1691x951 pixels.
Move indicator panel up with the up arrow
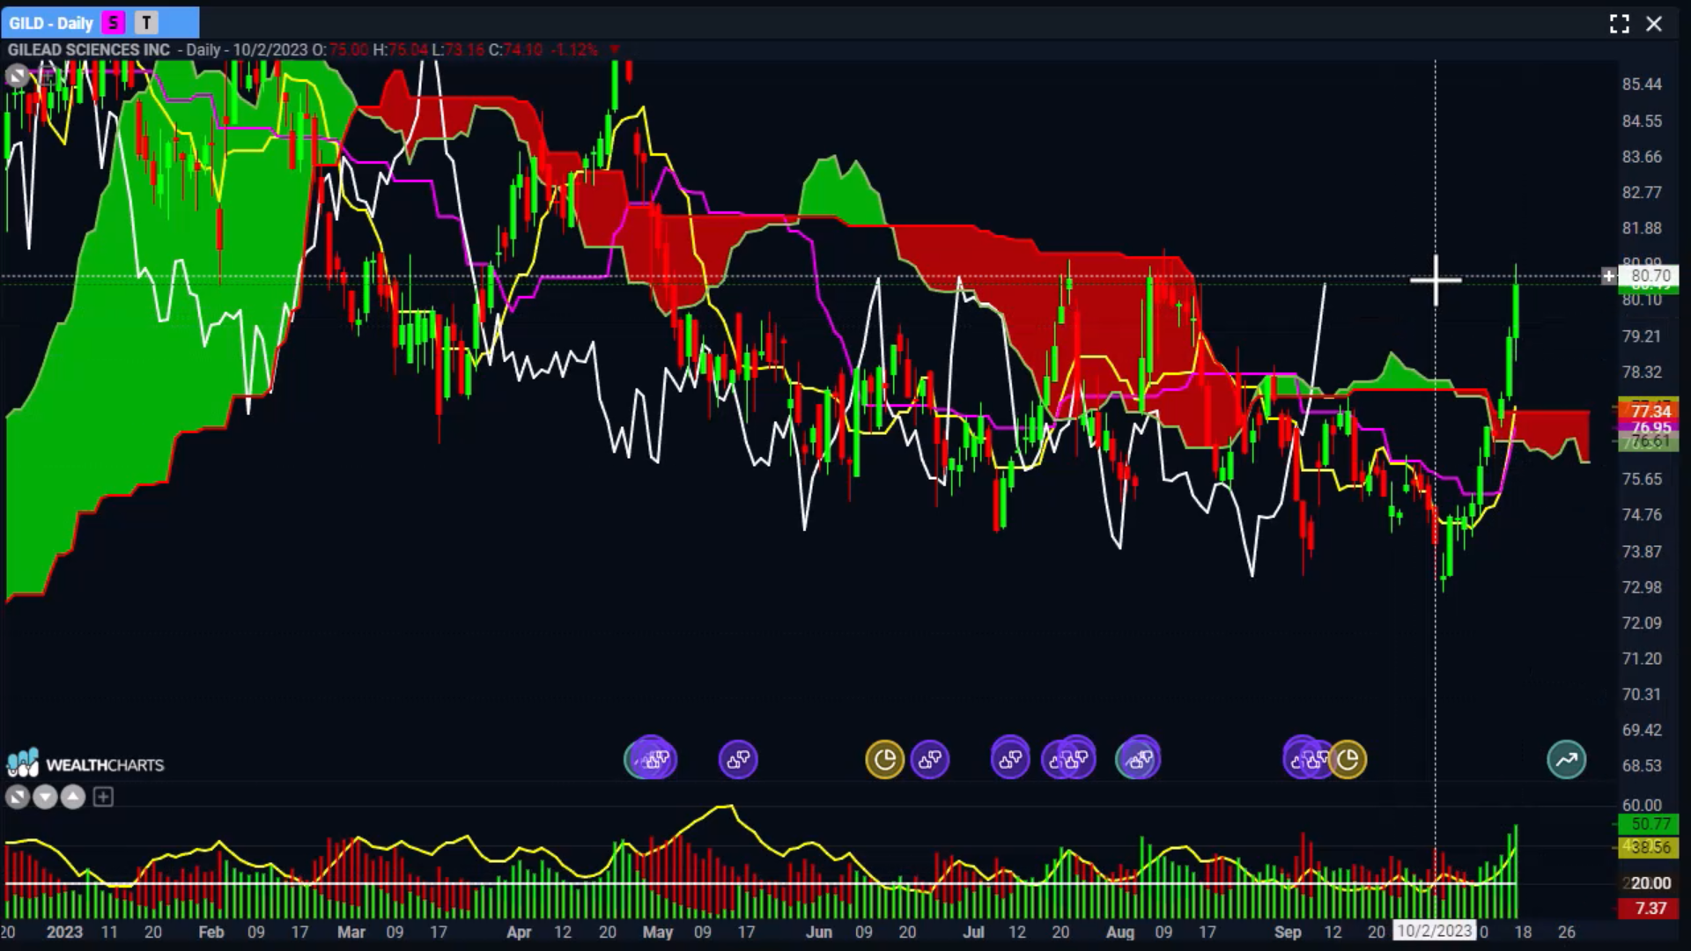click(x=73, y=797)
